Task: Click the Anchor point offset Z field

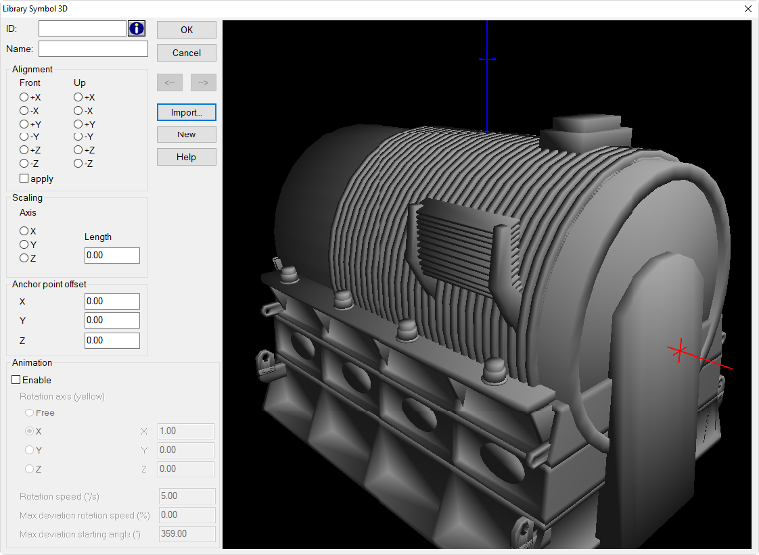Action: [x=112, y=341]
